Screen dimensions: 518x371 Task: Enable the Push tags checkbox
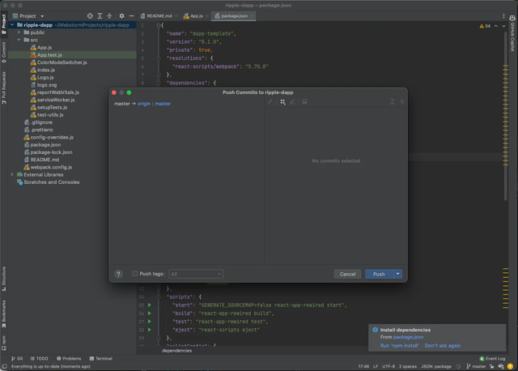135,274
